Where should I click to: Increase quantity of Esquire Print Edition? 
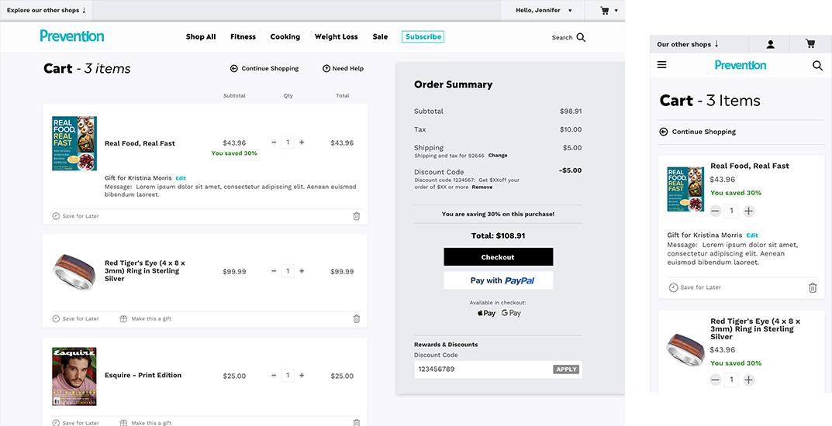[x=302, y=375]
